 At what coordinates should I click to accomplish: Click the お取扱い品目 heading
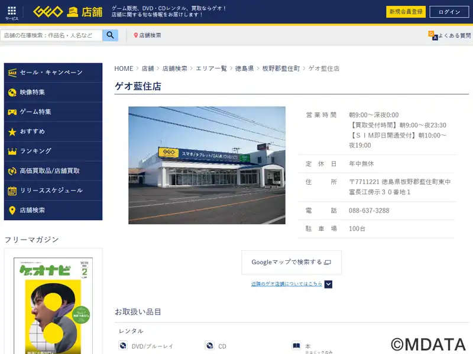[138, 312]
